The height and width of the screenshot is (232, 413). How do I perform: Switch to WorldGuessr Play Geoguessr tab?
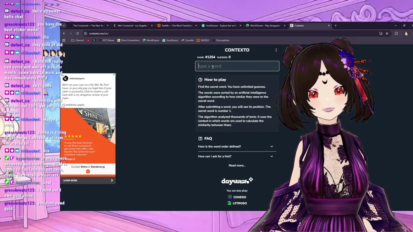(x=265, y=25)
